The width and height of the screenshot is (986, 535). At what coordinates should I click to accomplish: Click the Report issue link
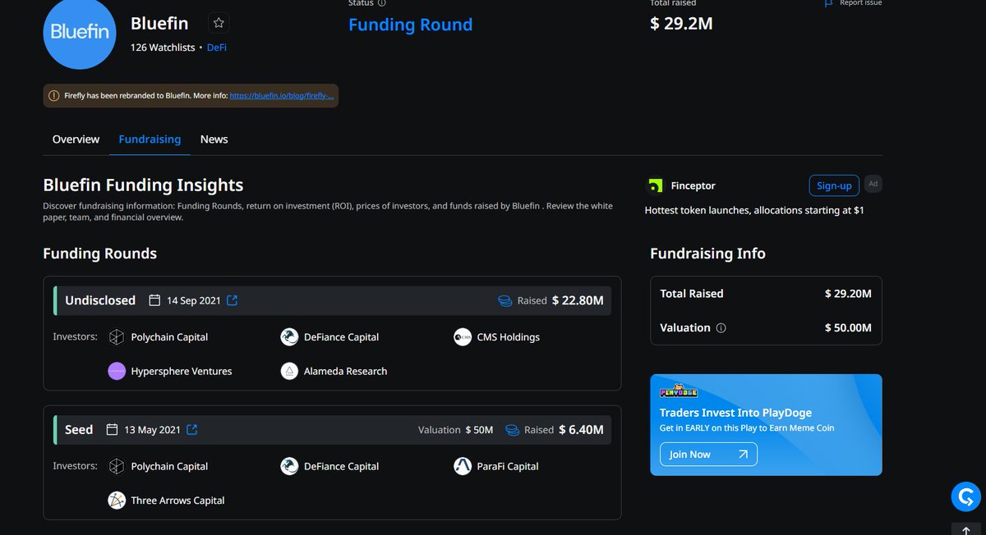point(860,3)
